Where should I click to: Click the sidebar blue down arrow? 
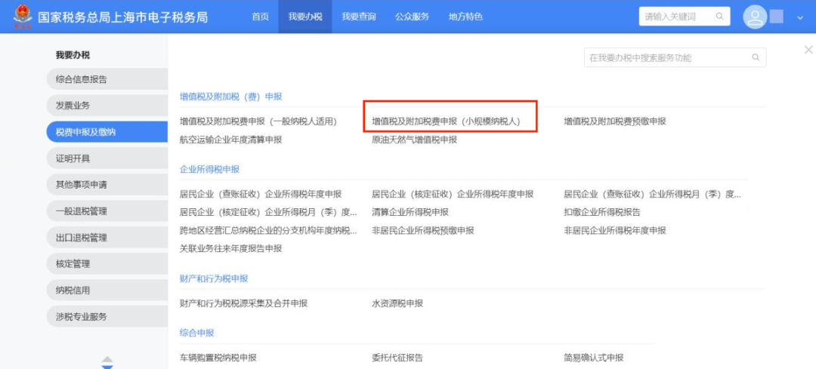107,367
